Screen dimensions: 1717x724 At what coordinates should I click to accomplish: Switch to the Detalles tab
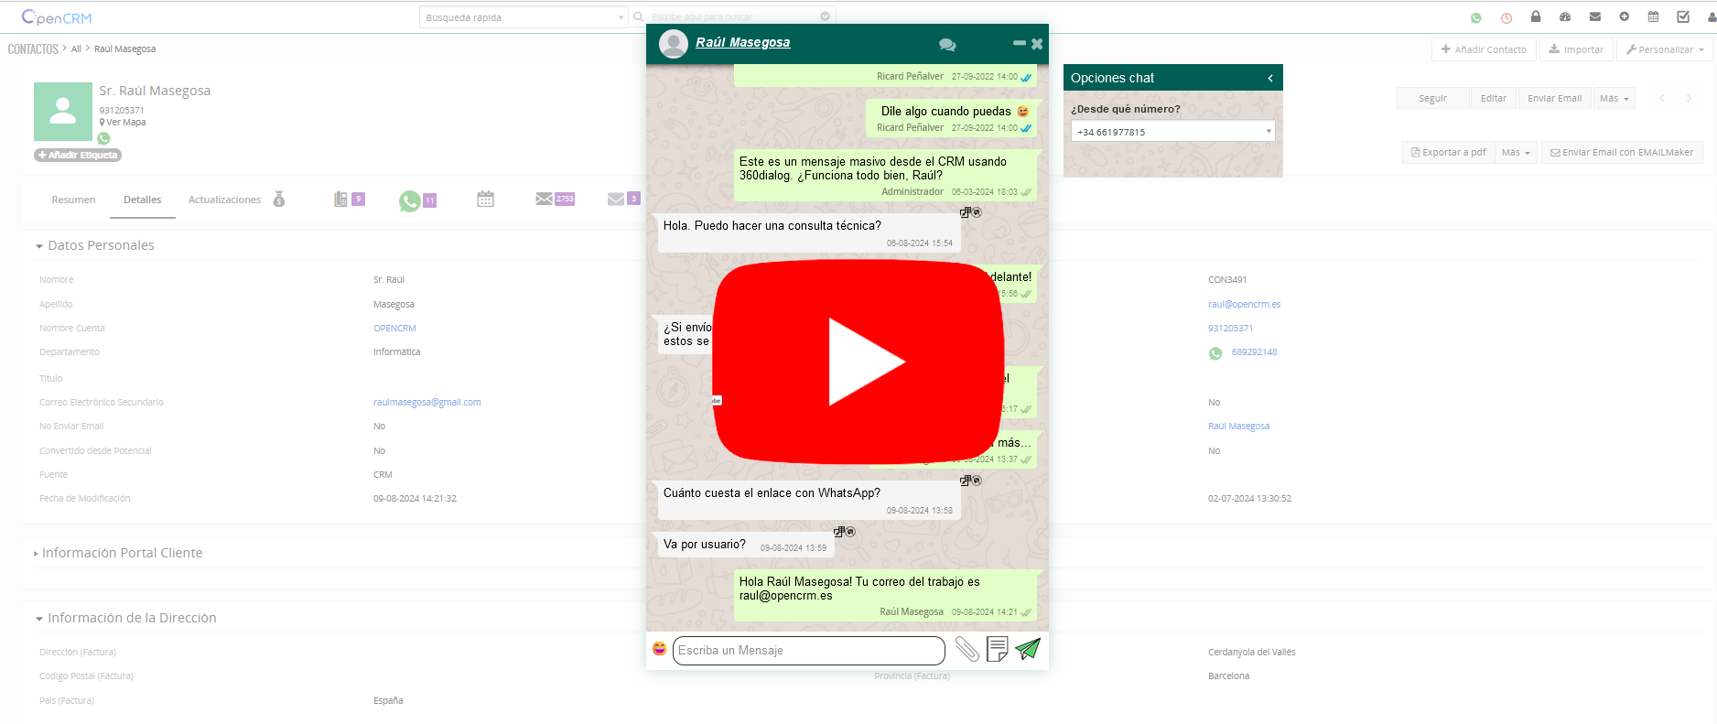coord(143,200)
